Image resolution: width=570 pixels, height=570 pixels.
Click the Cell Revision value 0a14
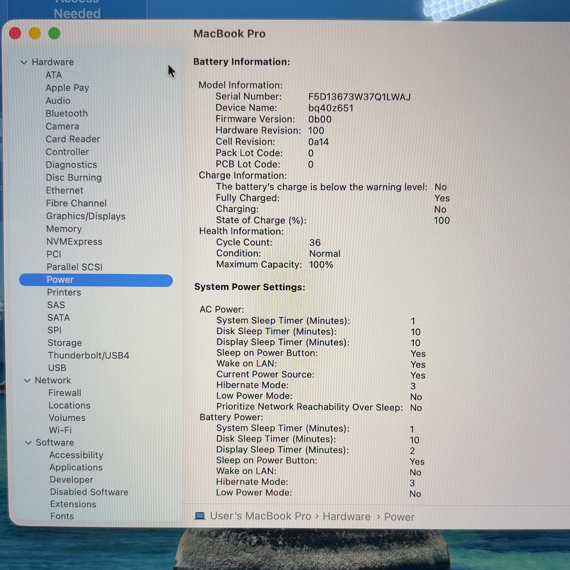click(319, 142)
